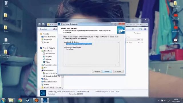Open the taskbar clock showing 16:28
This screenshot has width=183, height=103.
(x=176, y=100)
